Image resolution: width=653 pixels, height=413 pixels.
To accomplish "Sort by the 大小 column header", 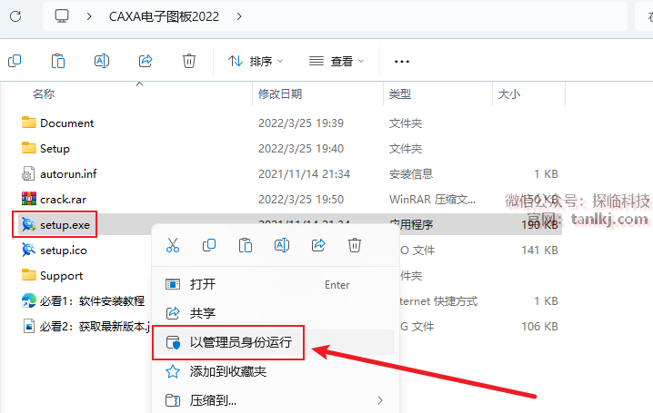I will point(509,93).
